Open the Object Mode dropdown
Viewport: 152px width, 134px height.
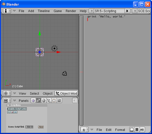coord(66,93)
